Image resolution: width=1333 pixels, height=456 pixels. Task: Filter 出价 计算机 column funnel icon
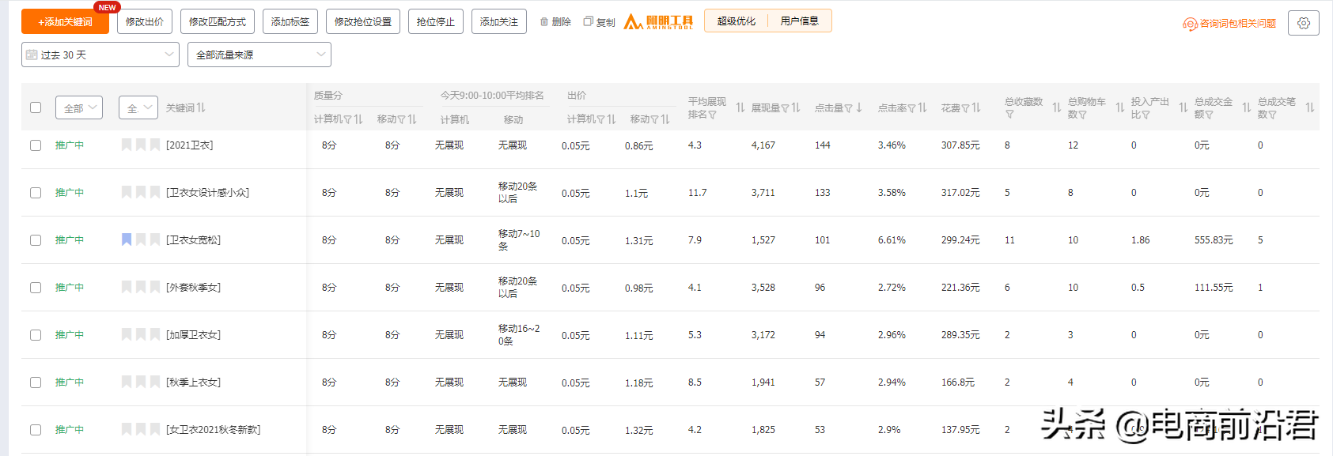(600, 119)
